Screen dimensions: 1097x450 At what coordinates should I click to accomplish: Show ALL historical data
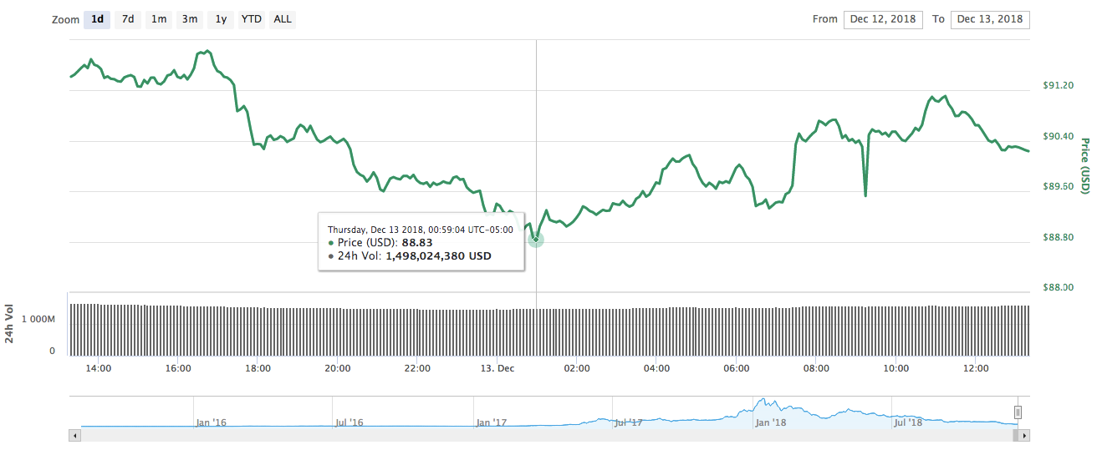(283, 19)
